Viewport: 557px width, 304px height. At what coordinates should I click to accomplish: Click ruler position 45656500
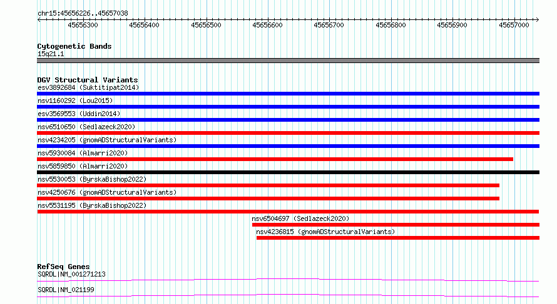206,25
